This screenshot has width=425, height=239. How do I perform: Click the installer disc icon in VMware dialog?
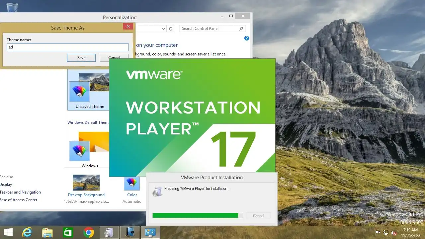[x=157, y=192]
